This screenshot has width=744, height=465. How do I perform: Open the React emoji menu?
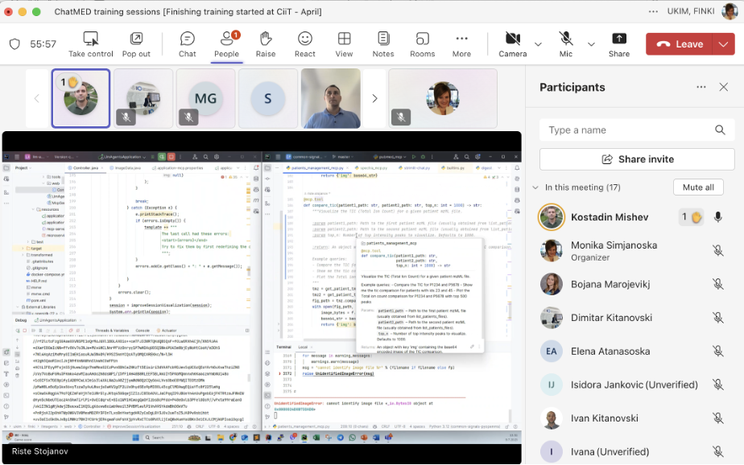pyautogui.click(x=304, y=44)
